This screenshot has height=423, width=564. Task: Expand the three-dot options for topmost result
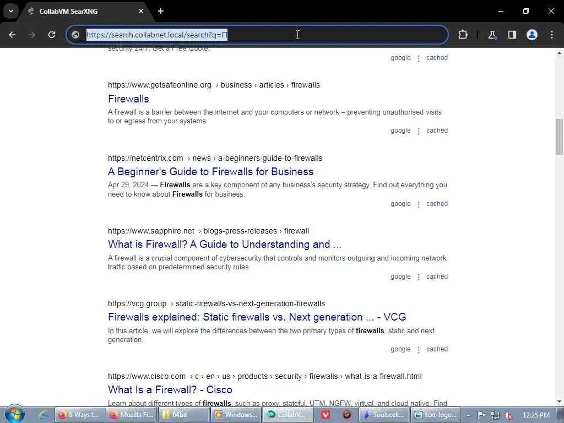[x=419, y=58]
